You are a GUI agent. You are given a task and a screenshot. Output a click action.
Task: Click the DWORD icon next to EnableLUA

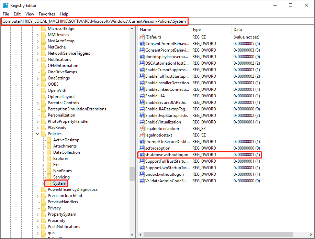coord(142,96)
